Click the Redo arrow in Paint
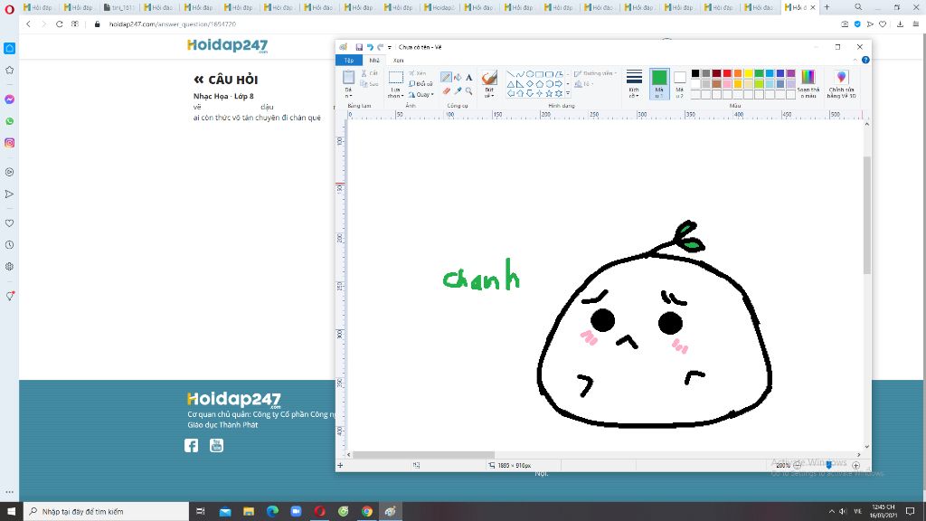Screen dimensions: 926x521 (381, 47)
